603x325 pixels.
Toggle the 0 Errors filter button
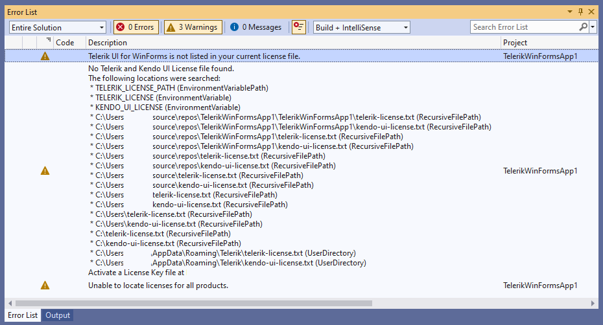(136, 27)
